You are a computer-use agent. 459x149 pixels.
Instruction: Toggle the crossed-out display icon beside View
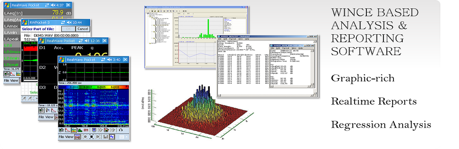pyautogui.click(x=78, y=137)
